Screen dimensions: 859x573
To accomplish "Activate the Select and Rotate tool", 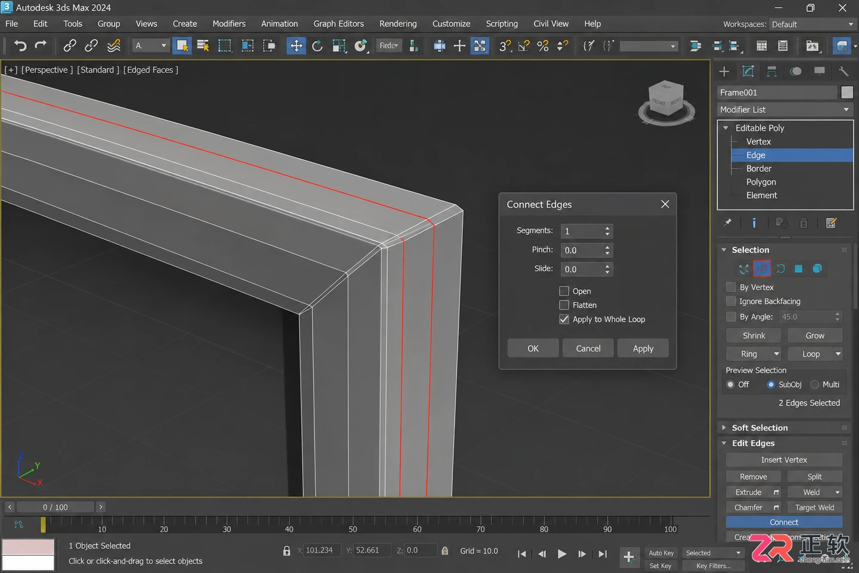I will [317, 46].
